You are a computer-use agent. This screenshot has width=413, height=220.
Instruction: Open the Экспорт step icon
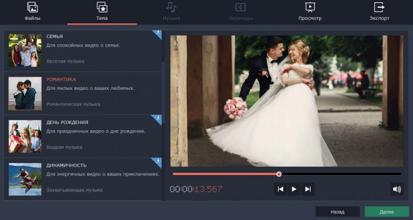(379, 7)
